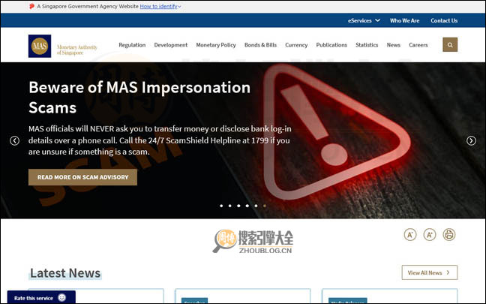Go to previous banner slide arrow
The height and width of the screenshot is (304, 486).
pyautogui.click(x=14, y=141)
